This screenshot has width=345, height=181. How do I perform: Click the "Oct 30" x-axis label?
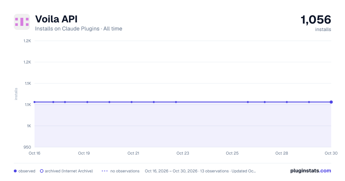tap(331, 153)
